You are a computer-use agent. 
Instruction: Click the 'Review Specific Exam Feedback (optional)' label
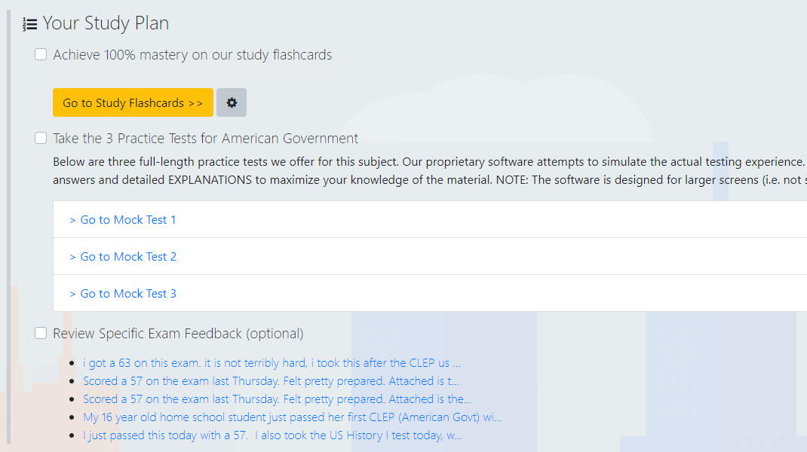pyautogui.click(x=178, y=334)
